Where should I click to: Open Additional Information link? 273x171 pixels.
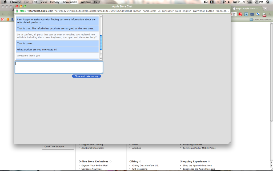click(x=93, y=148)
